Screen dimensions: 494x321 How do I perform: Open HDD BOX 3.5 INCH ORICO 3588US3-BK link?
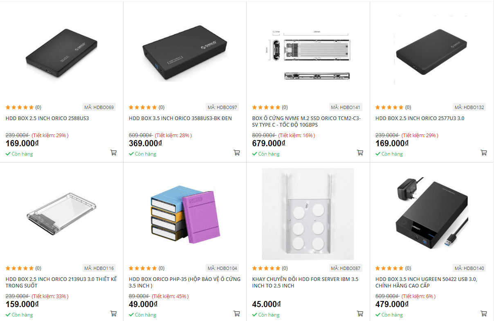click(180, 118)
